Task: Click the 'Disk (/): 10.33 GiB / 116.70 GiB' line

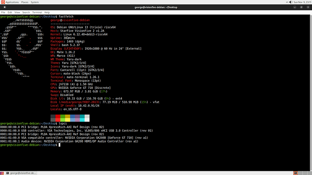Action: pyautogui.click(x=86, y=99)
